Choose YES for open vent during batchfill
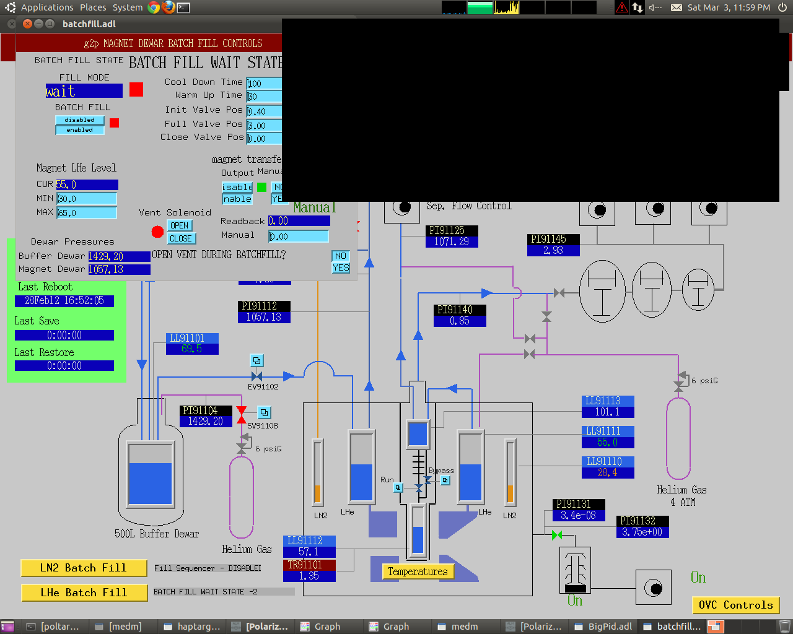This screenshot has height=634, width=793. pyautogui.click(x=341, y=267)
